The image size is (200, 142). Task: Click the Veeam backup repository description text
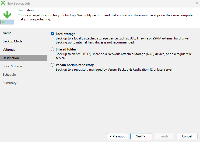pyautogui.click(x=114, y=70)
